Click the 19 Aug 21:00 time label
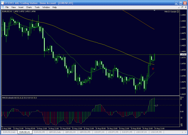Image resolution: width=188 pixels, height=135 pixels. tap(159, 128)
